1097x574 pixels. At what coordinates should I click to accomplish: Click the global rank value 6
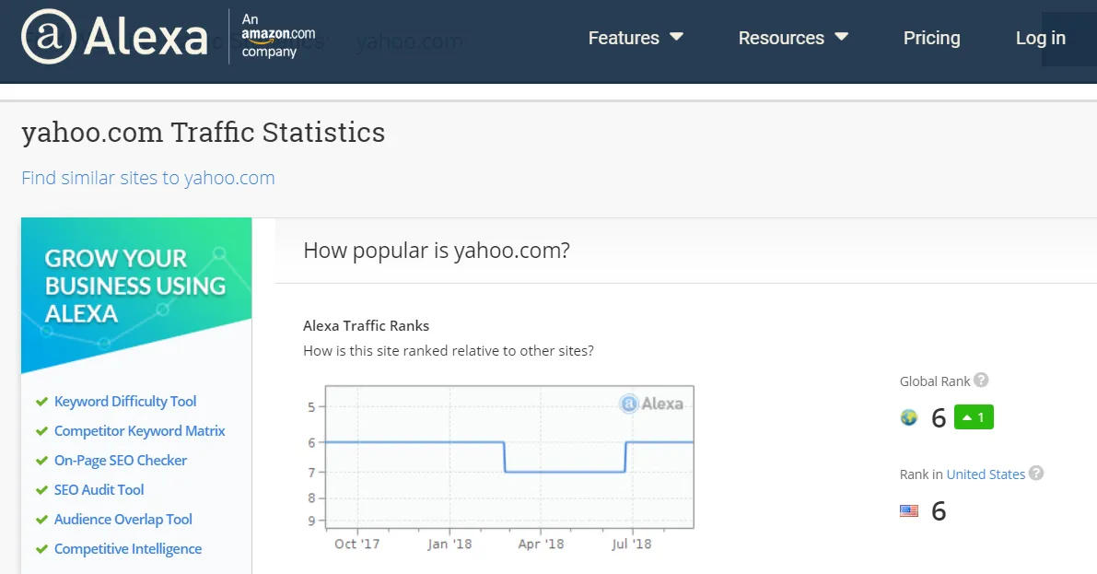click(x=939, y=418)
